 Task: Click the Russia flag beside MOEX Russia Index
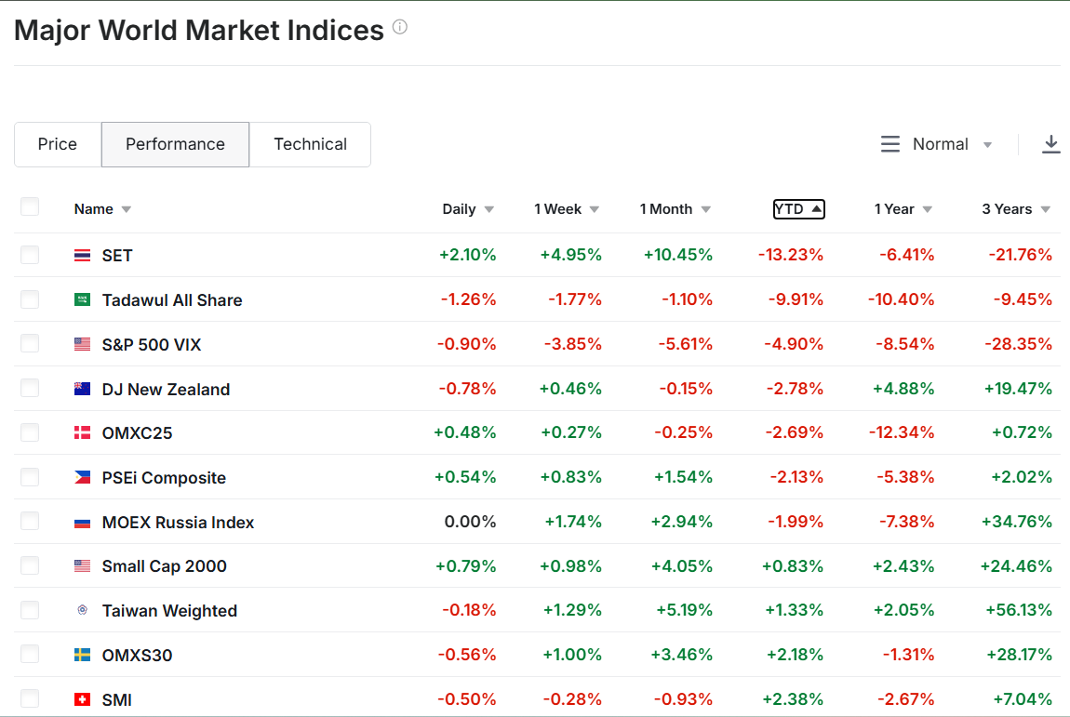pyautogui.click(x=82, y=523)
